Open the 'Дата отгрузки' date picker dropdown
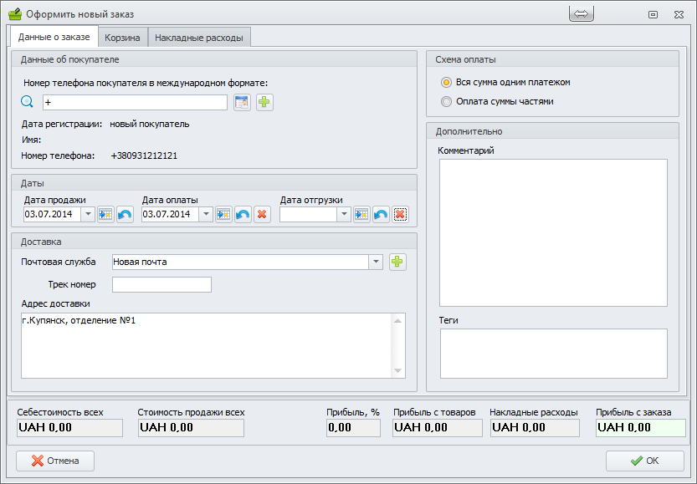Image resolution: width=697 pixels, height=484 pixels. tap(343, 215)
